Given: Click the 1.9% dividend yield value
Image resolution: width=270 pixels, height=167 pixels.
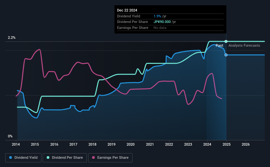Looking at the screenshot, I should [158, 16].
